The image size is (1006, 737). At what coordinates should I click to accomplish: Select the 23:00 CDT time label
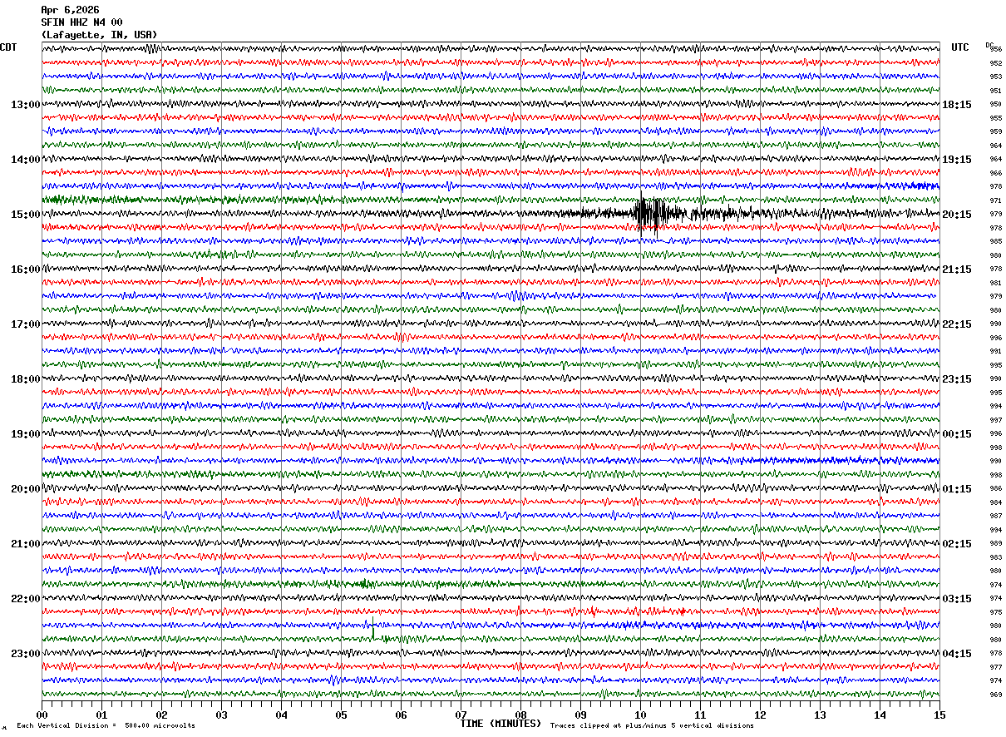pos(25,654)
